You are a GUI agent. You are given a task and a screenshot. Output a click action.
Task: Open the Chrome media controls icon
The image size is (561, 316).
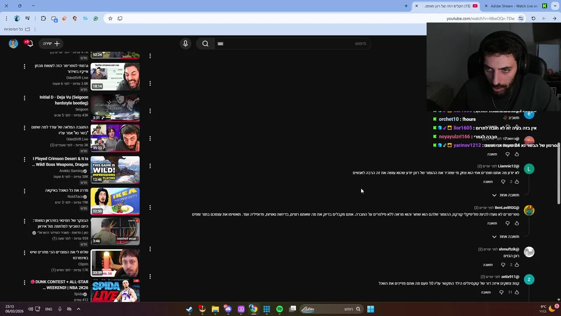28,18
